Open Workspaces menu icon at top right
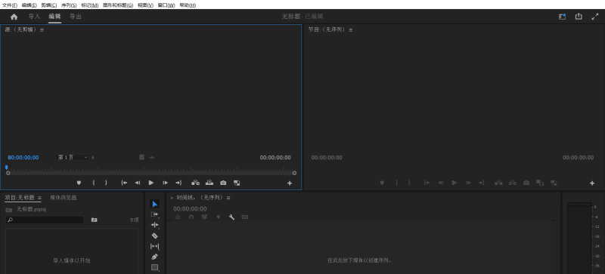Screen dimensions: 605x274 point(562,17)
